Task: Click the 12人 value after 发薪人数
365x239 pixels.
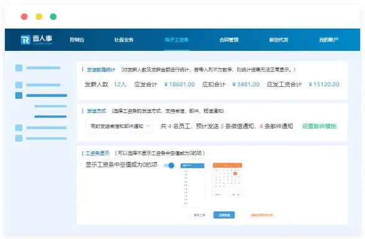Action: [120, 84]
